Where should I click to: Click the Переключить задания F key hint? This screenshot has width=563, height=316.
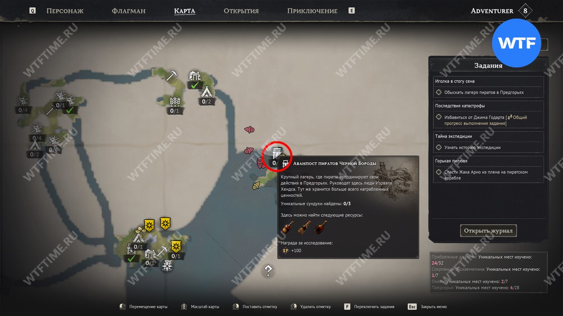coord(369,306)
